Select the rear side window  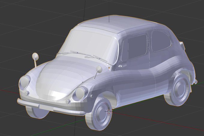coord(161,41)
